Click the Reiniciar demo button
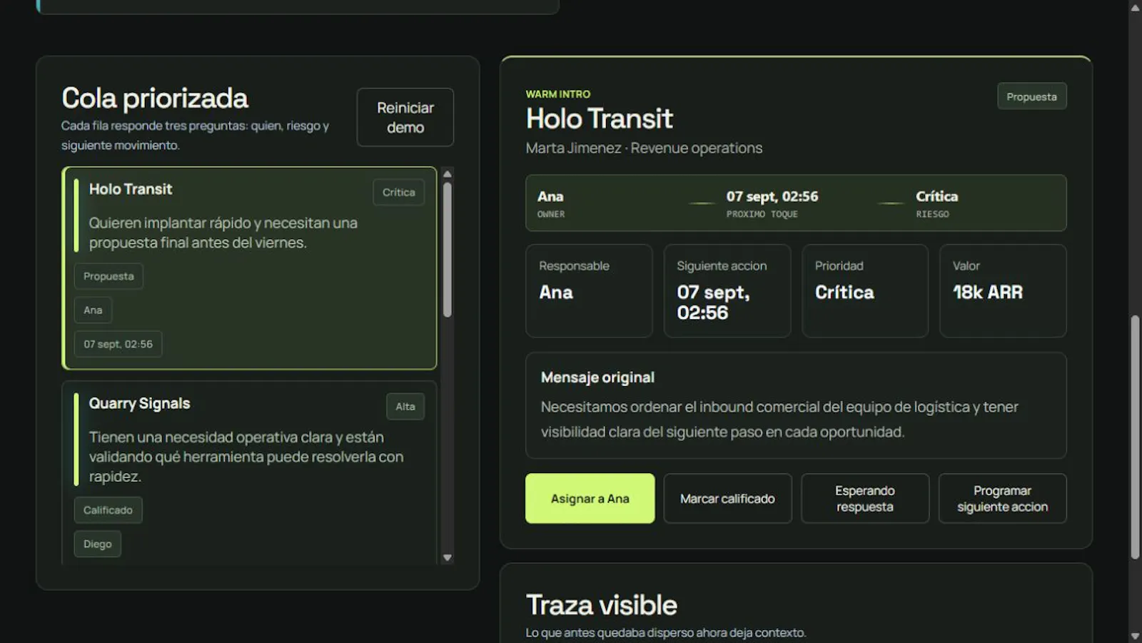1142x643 pixels. point(405,117)
